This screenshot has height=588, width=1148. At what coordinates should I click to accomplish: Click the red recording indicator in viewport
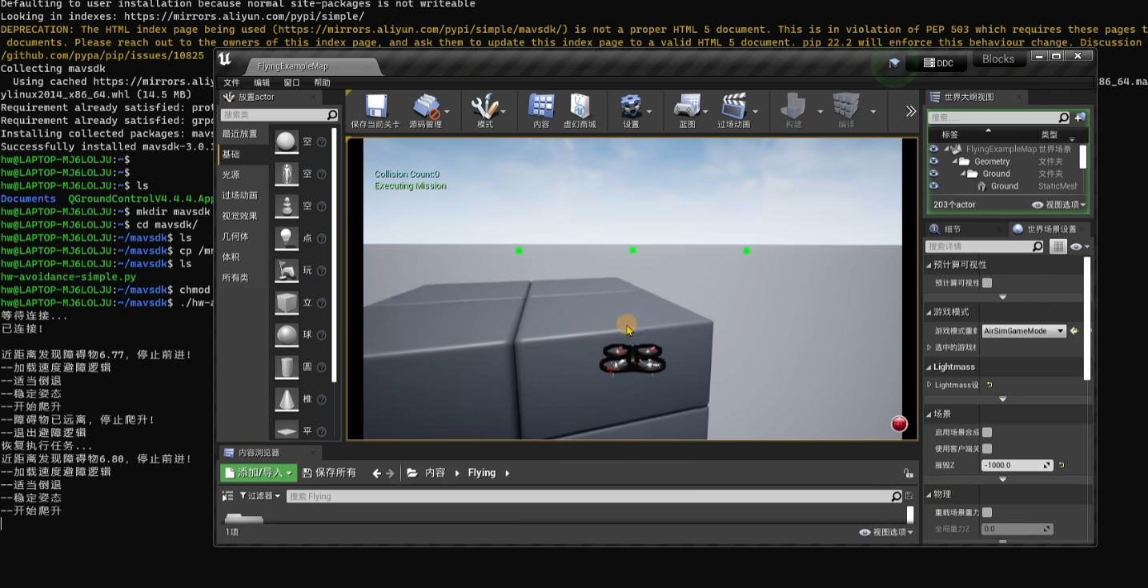pyautogui.click(x=899, y=424)
